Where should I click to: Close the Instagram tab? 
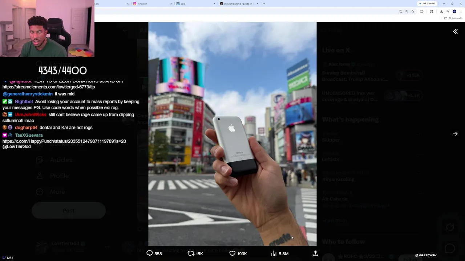pos(171,4)
